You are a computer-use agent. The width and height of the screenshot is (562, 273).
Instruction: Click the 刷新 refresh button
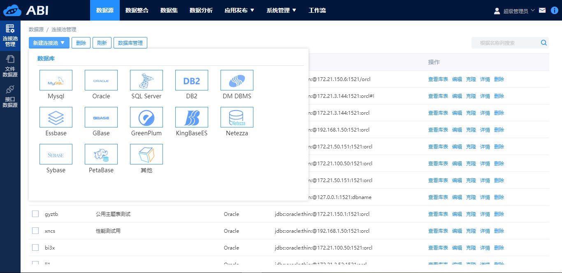[102, 42]
